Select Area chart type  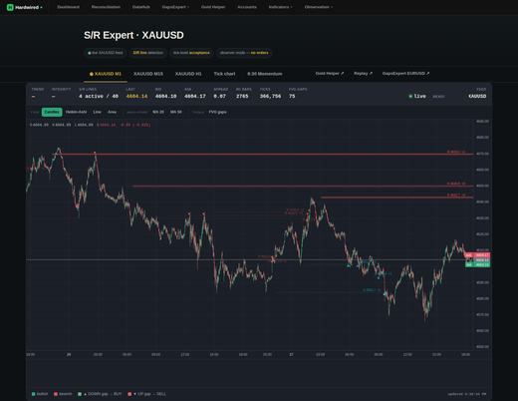(113, 112)
